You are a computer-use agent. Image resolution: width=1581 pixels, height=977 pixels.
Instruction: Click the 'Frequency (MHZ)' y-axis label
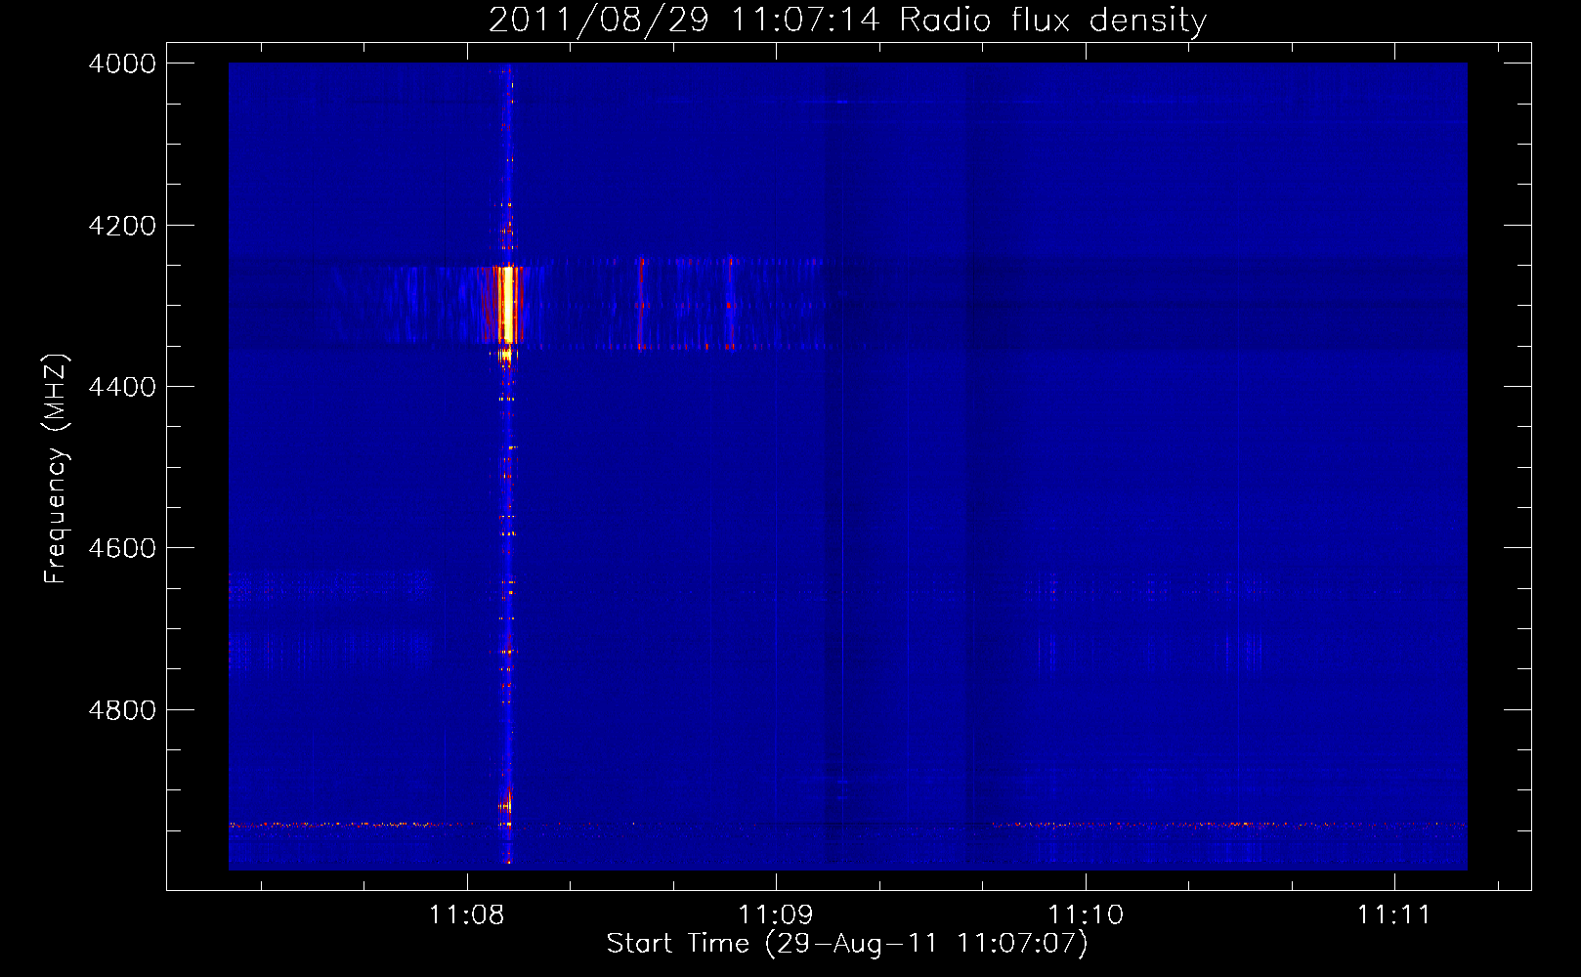tap(56, 469)
